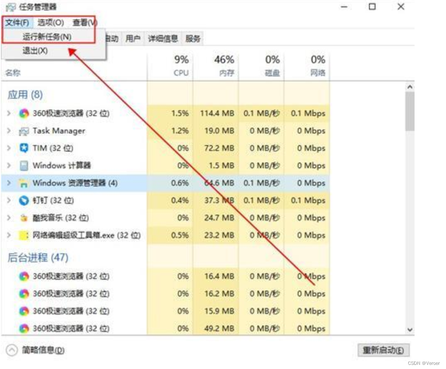This screenshot has height=369, width=446.
Task: Click the 19.0 MB memory value
Action: (x=219, y=131)
